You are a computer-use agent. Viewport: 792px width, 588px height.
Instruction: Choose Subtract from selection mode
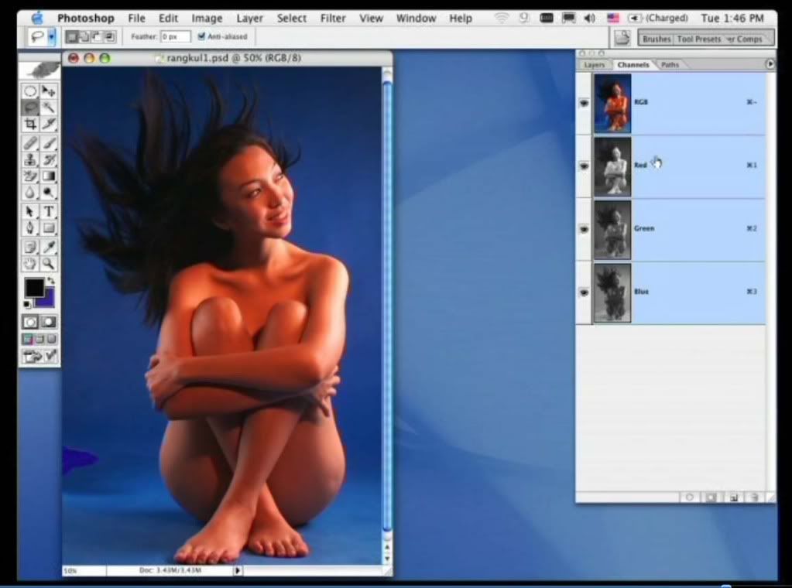pos(97,37)
